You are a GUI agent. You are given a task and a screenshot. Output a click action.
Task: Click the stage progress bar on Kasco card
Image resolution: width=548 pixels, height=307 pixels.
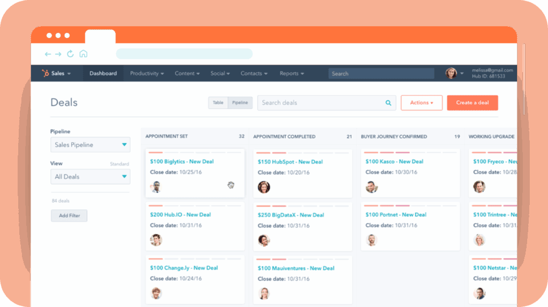click(x=410, y=153)
